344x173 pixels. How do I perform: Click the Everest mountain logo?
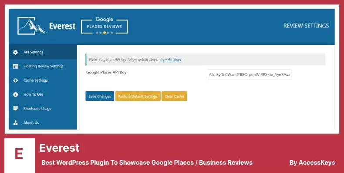(x=32, y=26)
